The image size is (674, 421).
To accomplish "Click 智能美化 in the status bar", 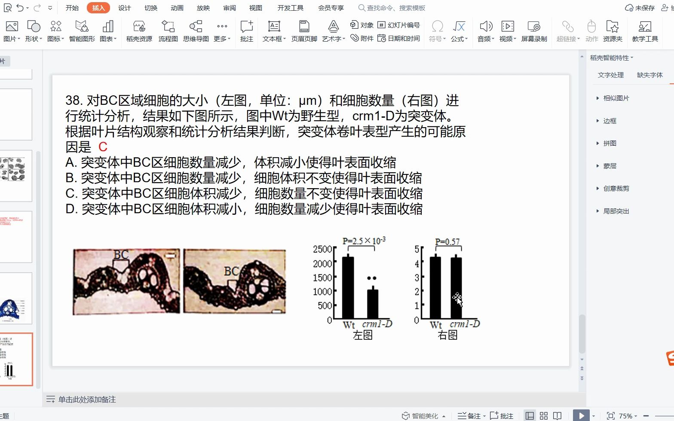I will click(421, 415).
